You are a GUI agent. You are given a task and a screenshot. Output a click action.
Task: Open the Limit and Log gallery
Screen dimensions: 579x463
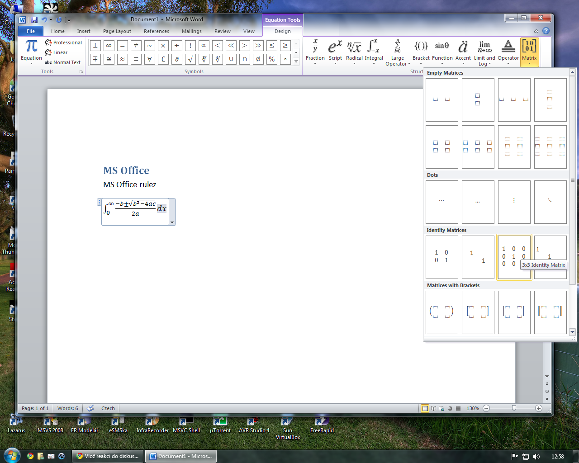coord(484,52)
